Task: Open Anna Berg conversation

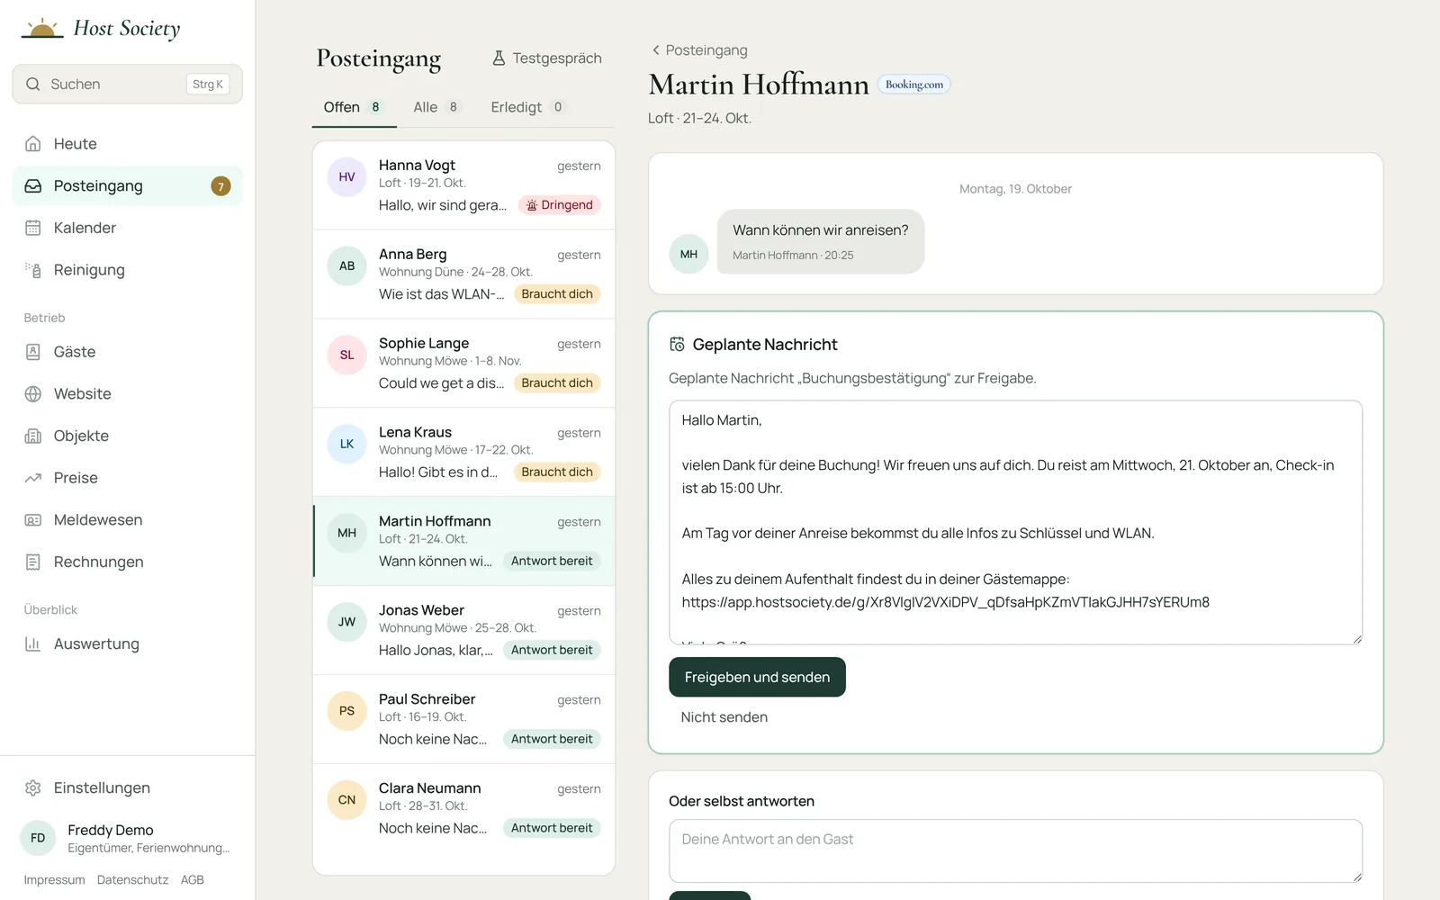Action: click(463, 274)
